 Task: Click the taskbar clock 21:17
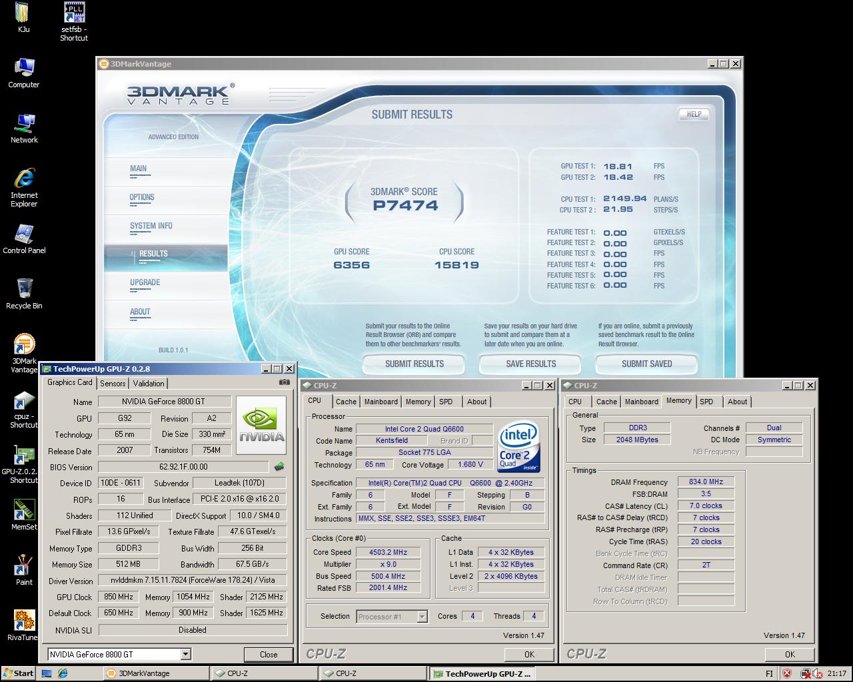837,673
